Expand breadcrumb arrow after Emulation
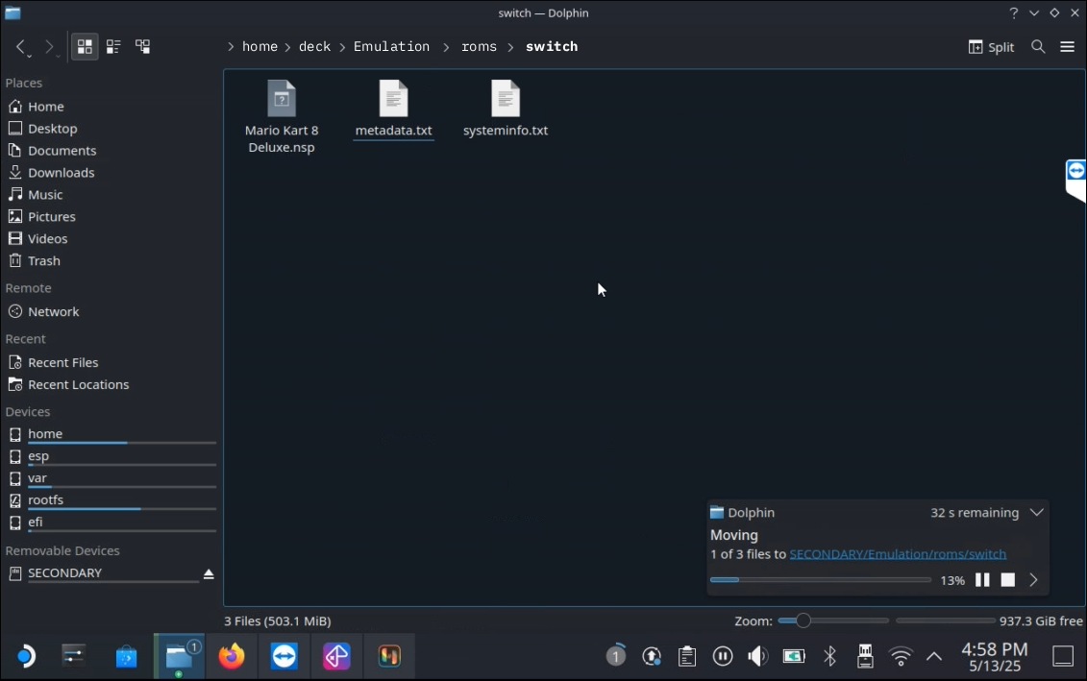1087x681 pixels. [x=446, y=46]
